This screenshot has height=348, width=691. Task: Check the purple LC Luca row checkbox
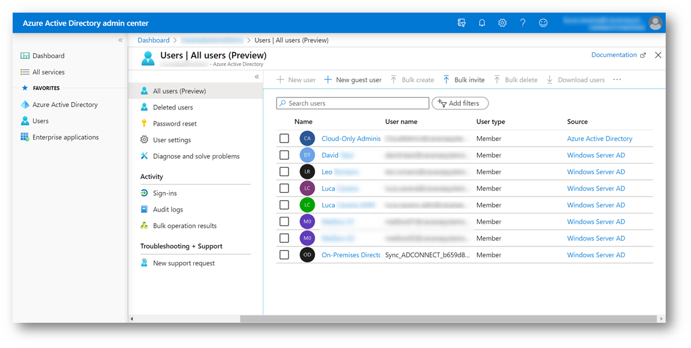(x=284, y=188)
